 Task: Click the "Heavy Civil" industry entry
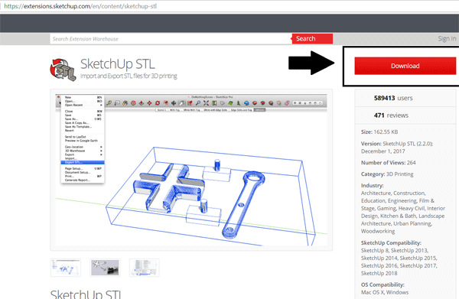412,208
